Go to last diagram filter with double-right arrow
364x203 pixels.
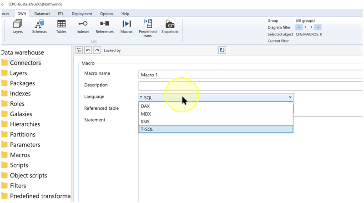tap(318, 27)
